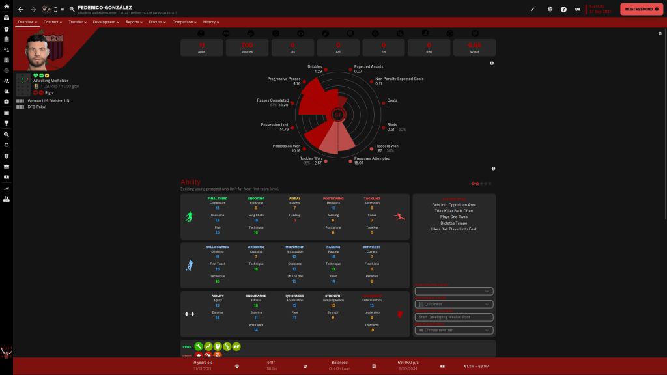Click the search magnifier icon

(71, 10)
